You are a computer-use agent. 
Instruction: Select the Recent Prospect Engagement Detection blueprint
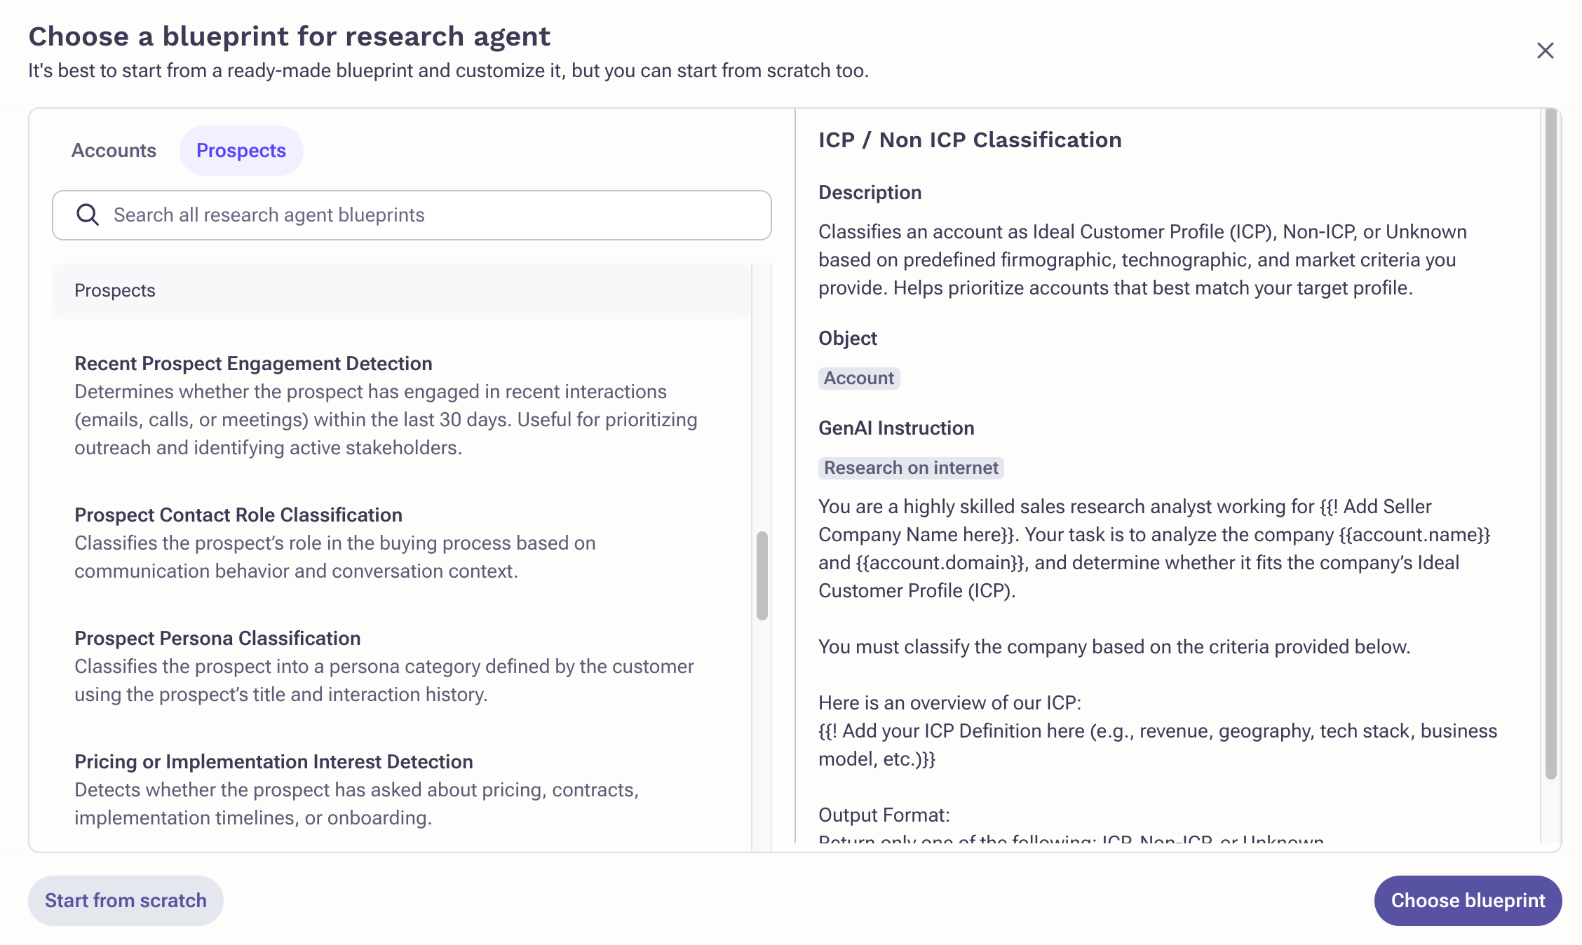(x=253, y=363)
